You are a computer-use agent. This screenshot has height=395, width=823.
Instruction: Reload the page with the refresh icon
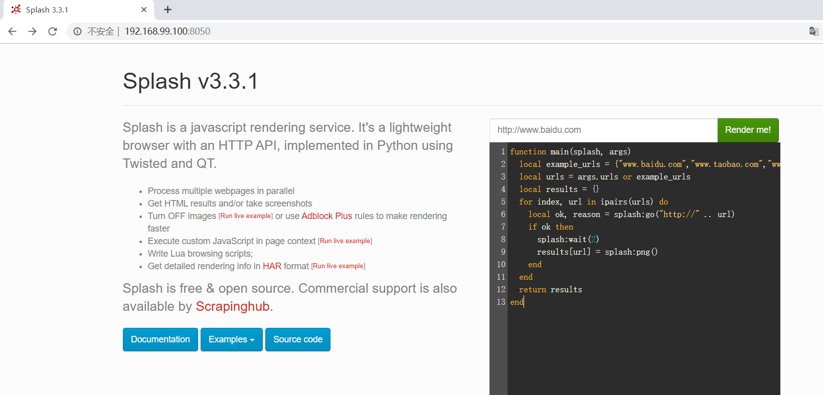[x=53, y=31]
